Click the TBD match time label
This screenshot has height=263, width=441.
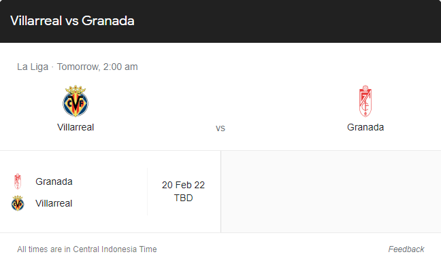[183, 198]
